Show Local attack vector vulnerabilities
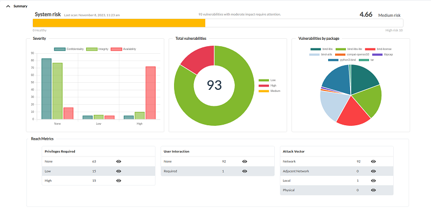Image resolution: width=431 pixels, height=215 pixels. (373, 181)
